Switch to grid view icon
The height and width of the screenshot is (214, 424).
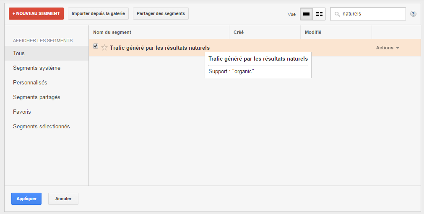[319, 14]
